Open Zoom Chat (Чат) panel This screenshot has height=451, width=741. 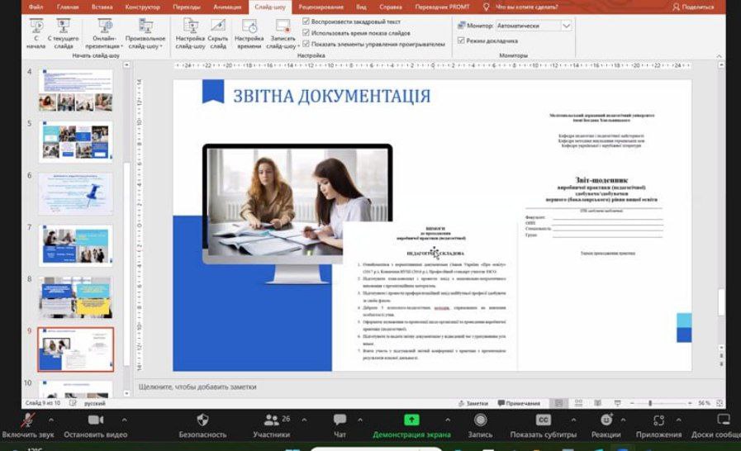pyautogui.click(x=340, y=425)
